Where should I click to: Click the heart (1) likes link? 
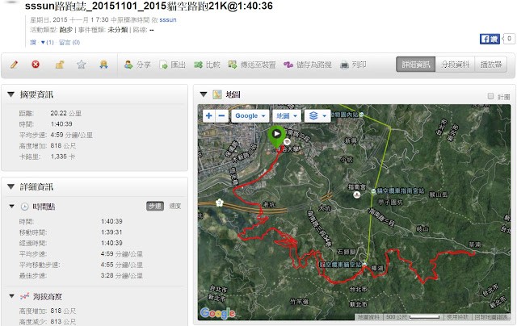point(47,42)
